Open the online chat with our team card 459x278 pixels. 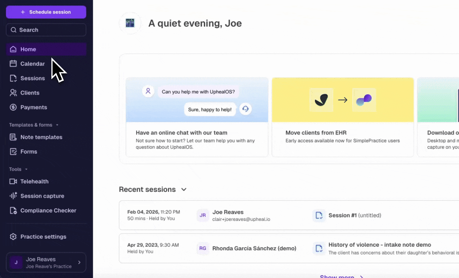[197, 117]
